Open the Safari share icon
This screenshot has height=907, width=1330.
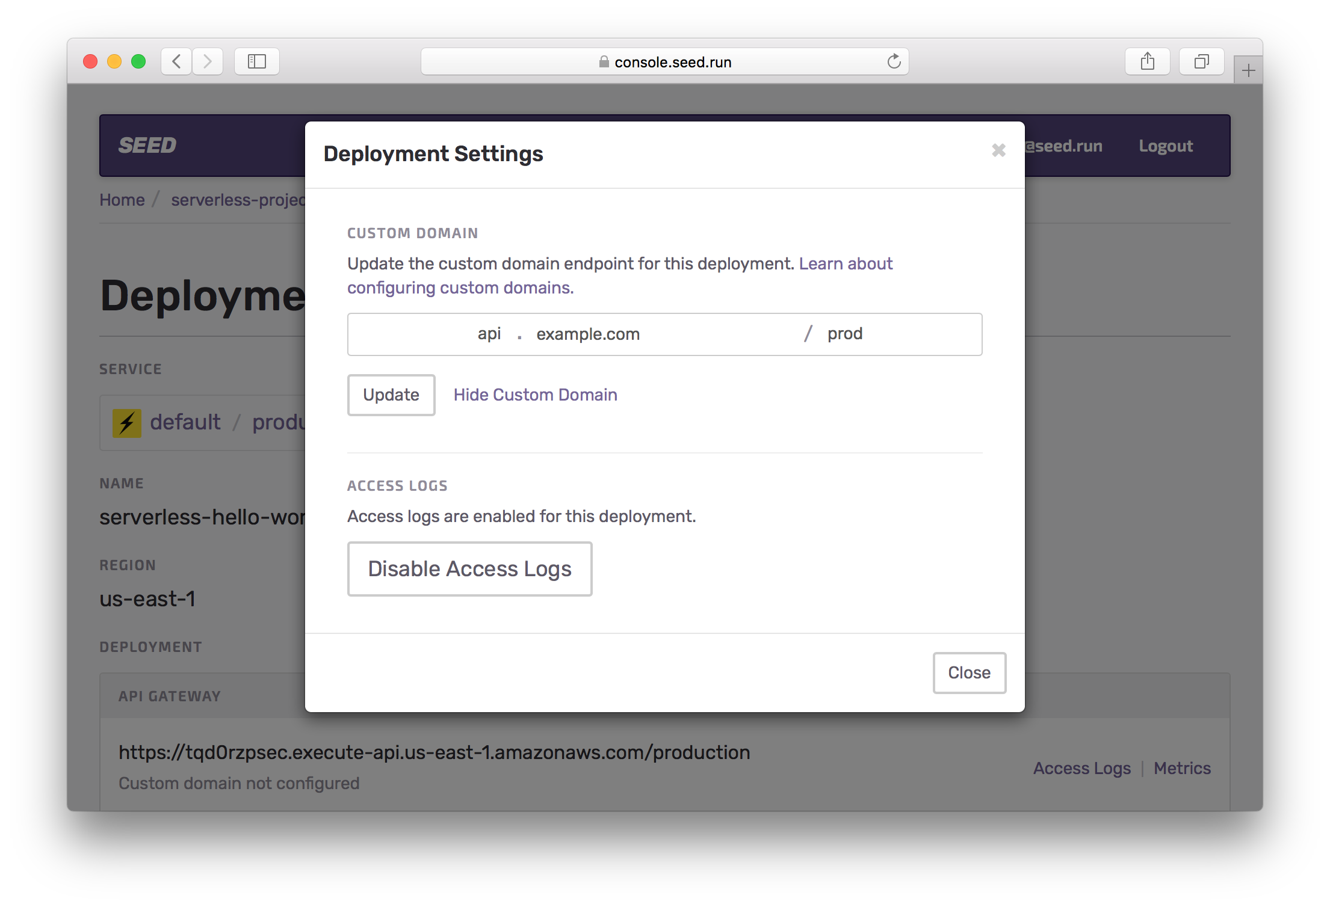(1147, 61)
